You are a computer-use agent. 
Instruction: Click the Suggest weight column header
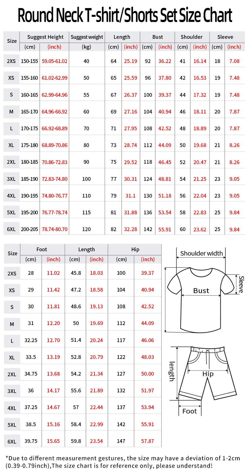(x=87, y=37)
